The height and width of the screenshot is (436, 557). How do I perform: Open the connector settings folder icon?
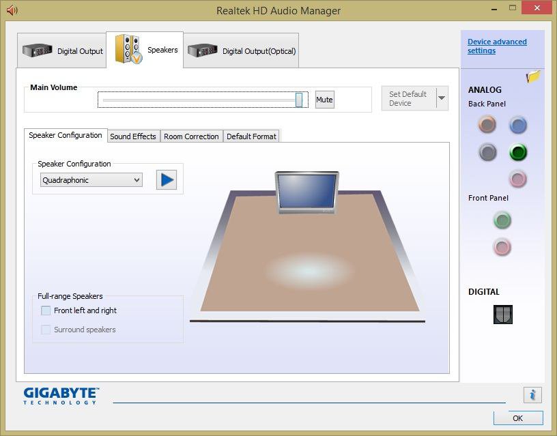point(533,77)
